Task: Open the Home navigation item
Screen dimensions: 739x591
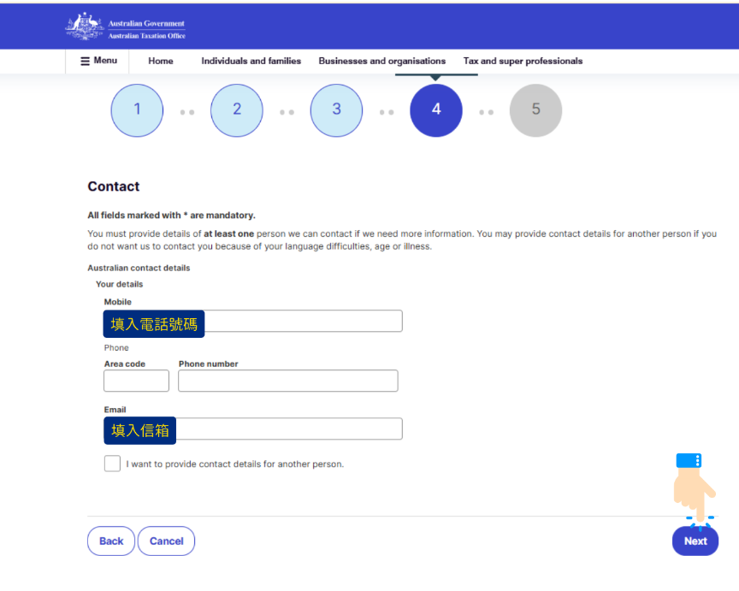Action: (x=161, y=61)
